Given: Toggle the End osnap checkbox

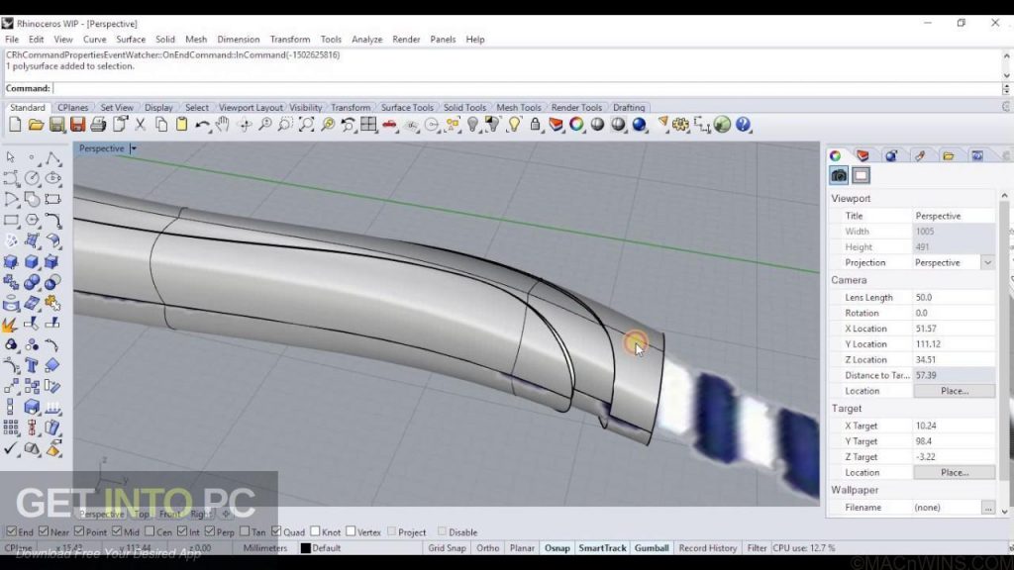Looking at the screenshot, I should click(12, 531).
